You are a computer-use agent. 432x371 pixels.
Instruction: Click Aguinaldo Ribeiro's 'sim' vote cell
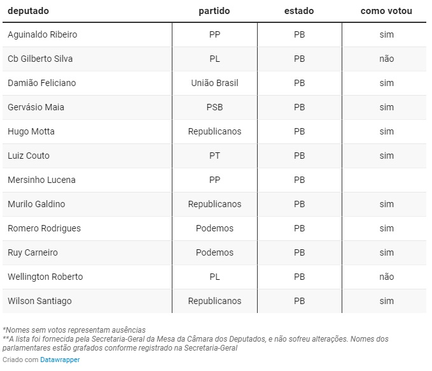click(x=386, y=34)
